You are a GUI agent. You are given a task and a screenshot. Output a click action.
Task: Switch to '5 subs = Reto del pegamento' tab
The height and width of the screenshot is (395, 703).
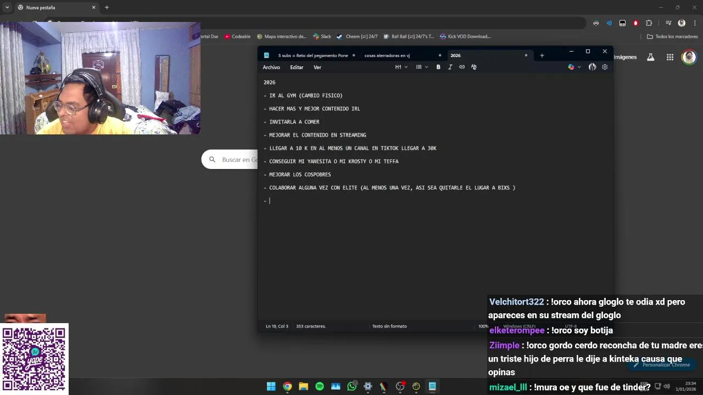tap(313, 55)
